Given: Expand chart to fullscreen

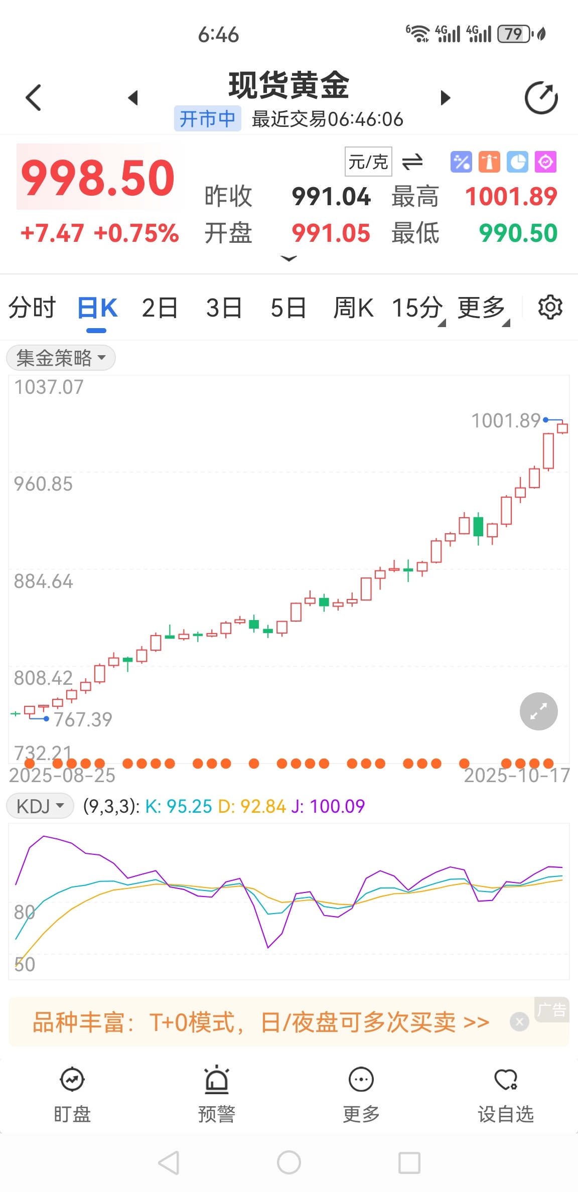Looking at the screenshot, I should pyautogui.click(x=538, y=711).
